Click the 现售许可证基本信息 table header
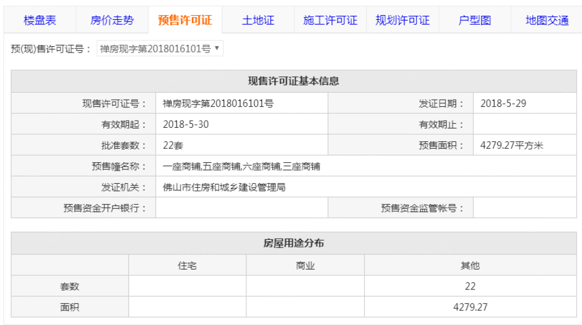 (294, 81)
